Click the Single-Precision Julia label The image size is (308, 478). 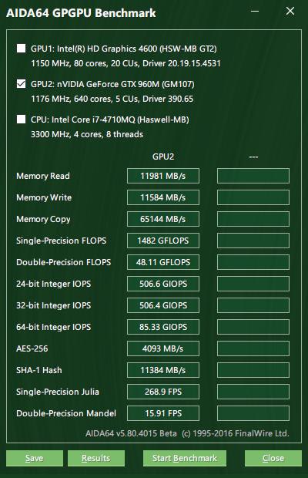[x=58, y=392]
